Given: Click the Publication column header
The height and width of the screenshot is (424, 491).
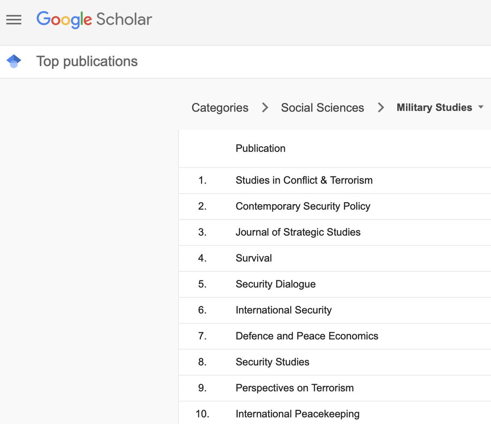Looking at the screenshot, I should pyautogui.click(x=260, y=148).
